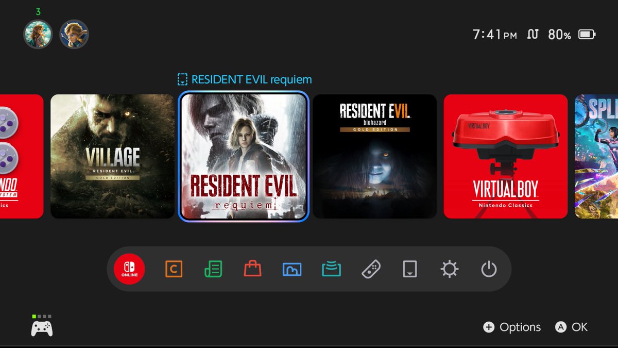The height and width of the screenshot is (348, 618).
Task: Open the Controllers icon
Action: (x=371, y=269)
